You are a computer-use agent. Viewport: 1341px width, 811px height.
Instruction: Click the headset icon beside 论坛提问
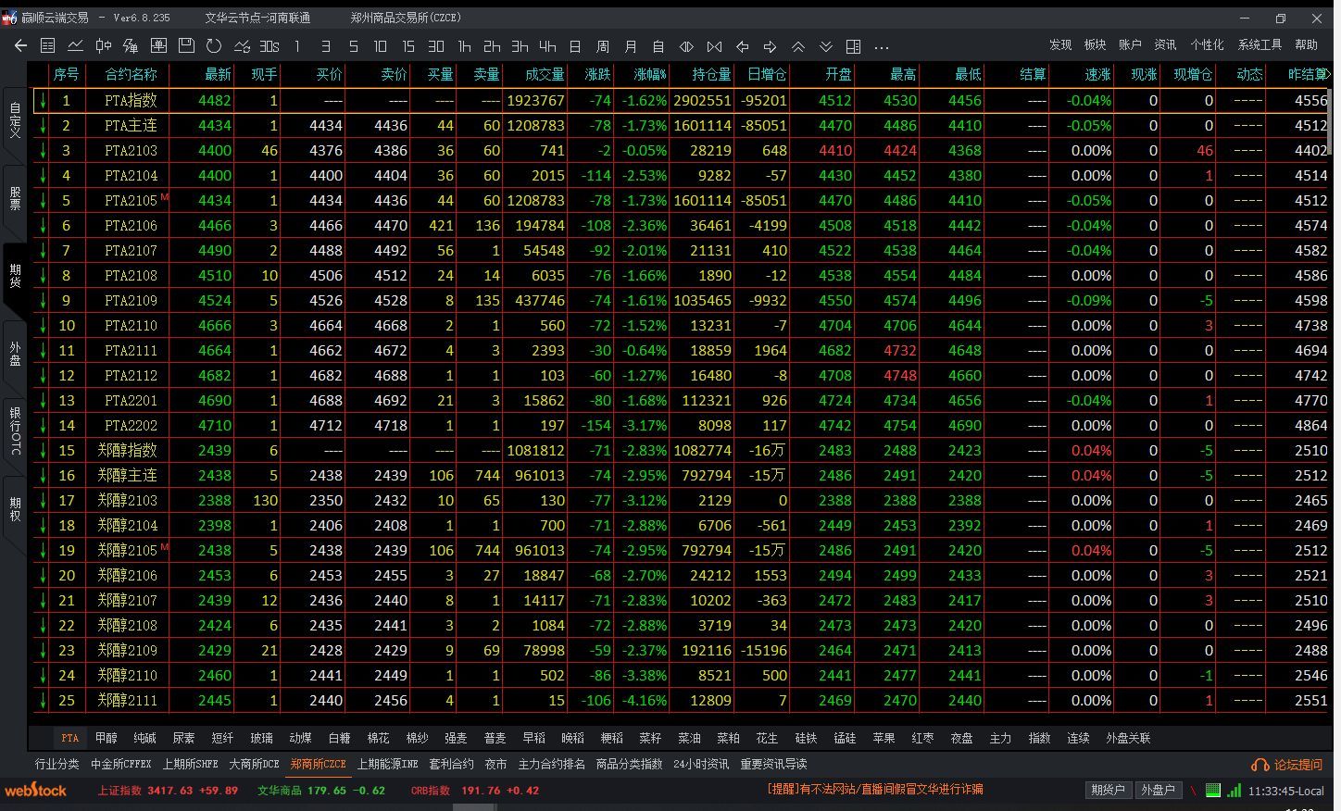click(x=1260, y=765)
